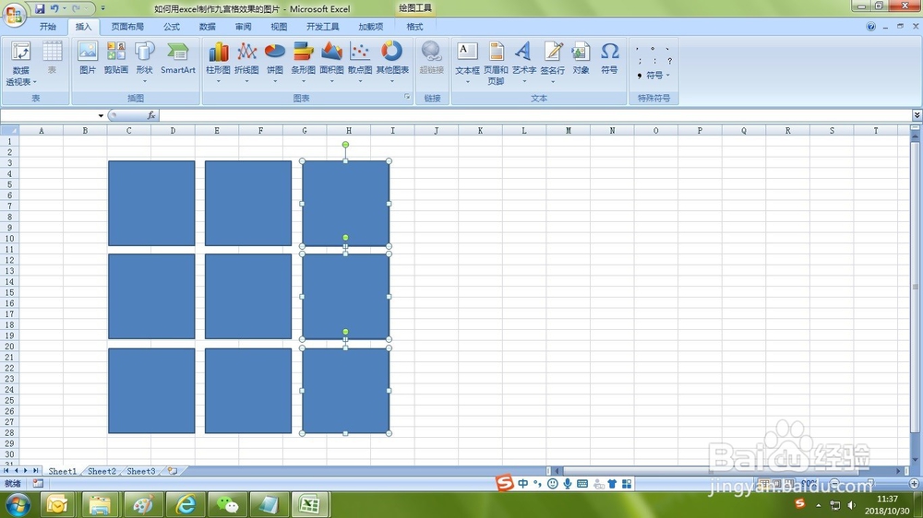Open the Windows Start menu

(17, 504)
